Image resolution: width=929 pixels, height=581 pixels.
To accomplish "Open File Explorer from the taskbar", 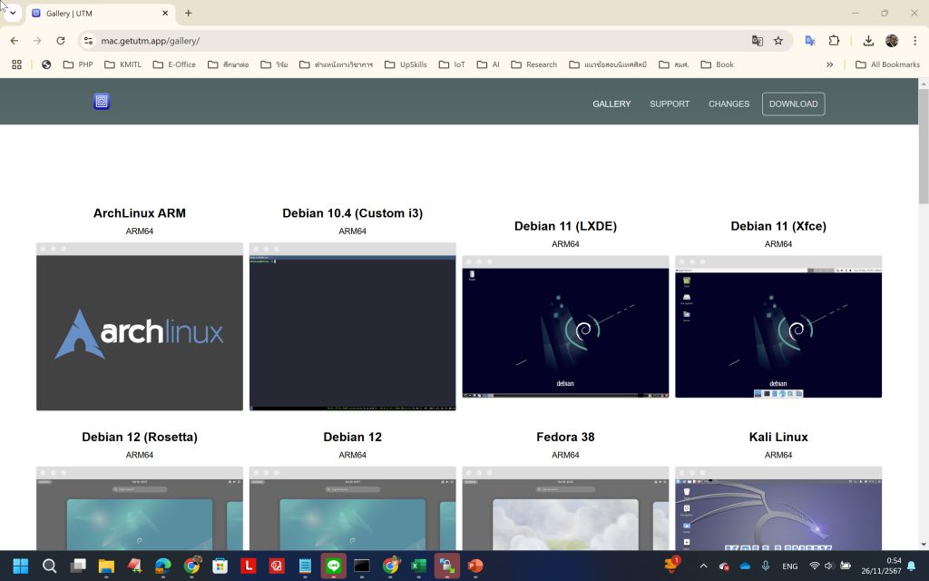I will pos(106,566).
